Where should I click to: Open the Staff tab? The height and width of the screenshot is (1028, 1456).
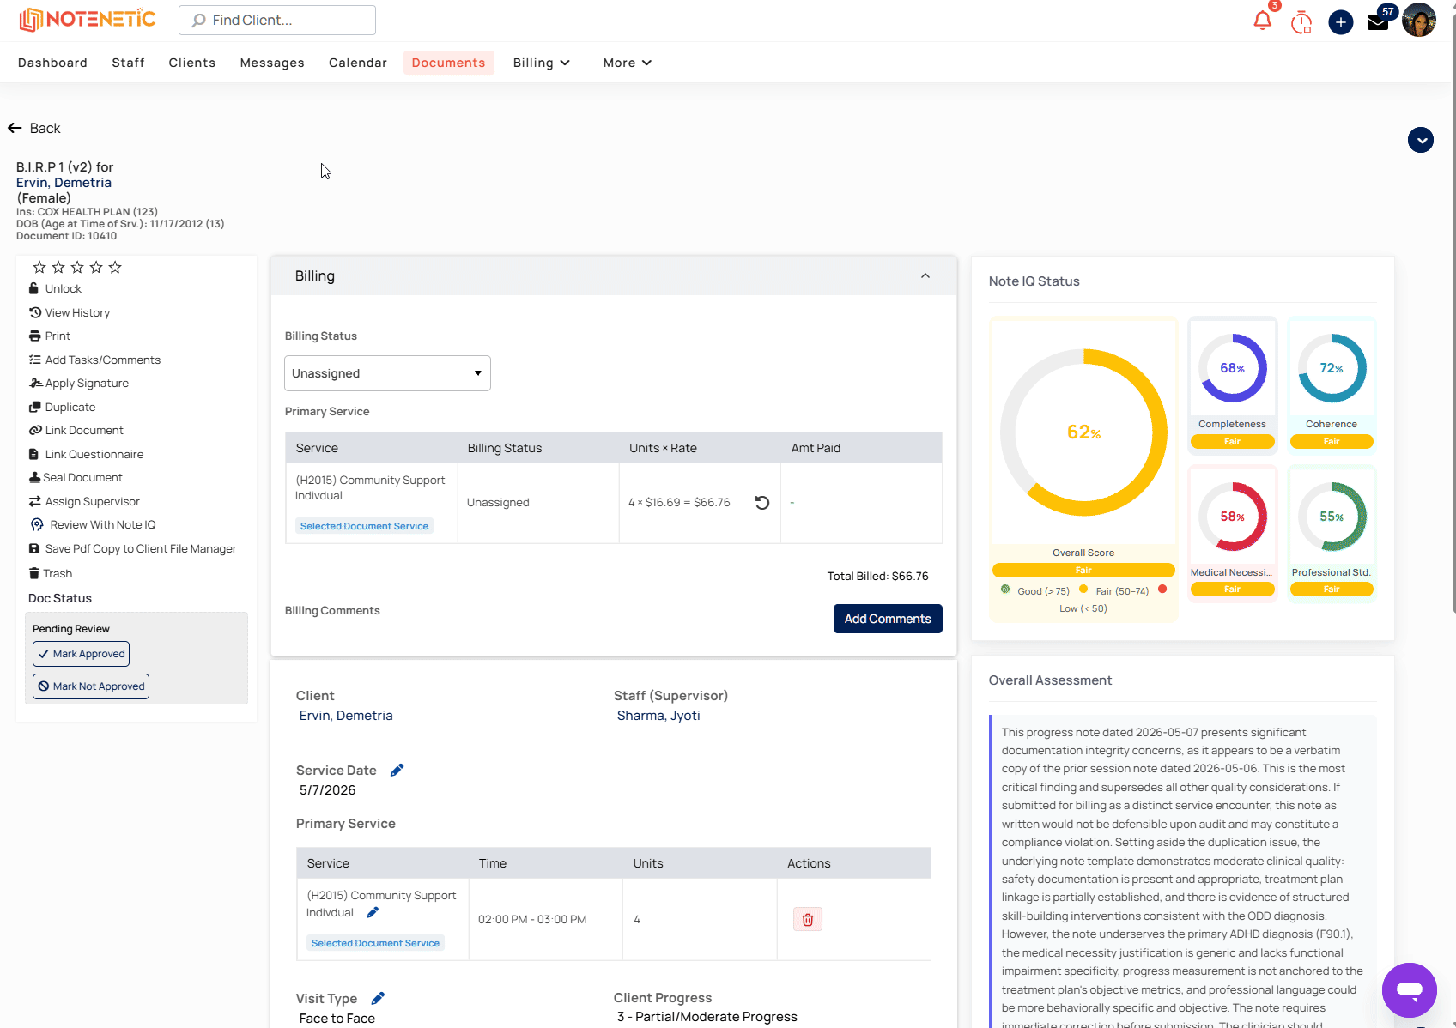[x=128, y=63]
